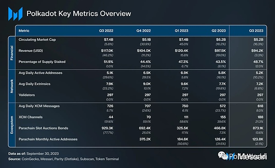Select the Ecosystem section label
Image resolution: width=275 pixels, height=168 pixels.
12,125
